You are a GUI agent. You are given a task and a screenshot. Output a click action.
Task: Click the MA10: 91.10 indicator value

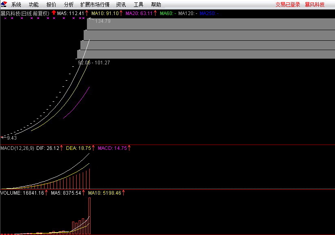[105, 13]
